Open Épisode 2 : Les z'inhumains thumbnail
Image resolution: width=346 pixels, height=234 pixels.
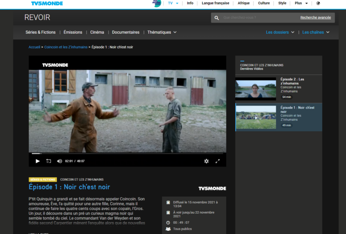pos(255,89)
